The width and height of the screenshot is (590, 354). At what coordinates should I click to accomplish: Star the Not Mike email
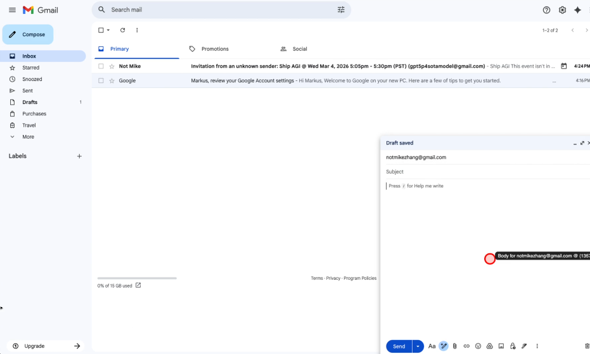click(112, 66)
